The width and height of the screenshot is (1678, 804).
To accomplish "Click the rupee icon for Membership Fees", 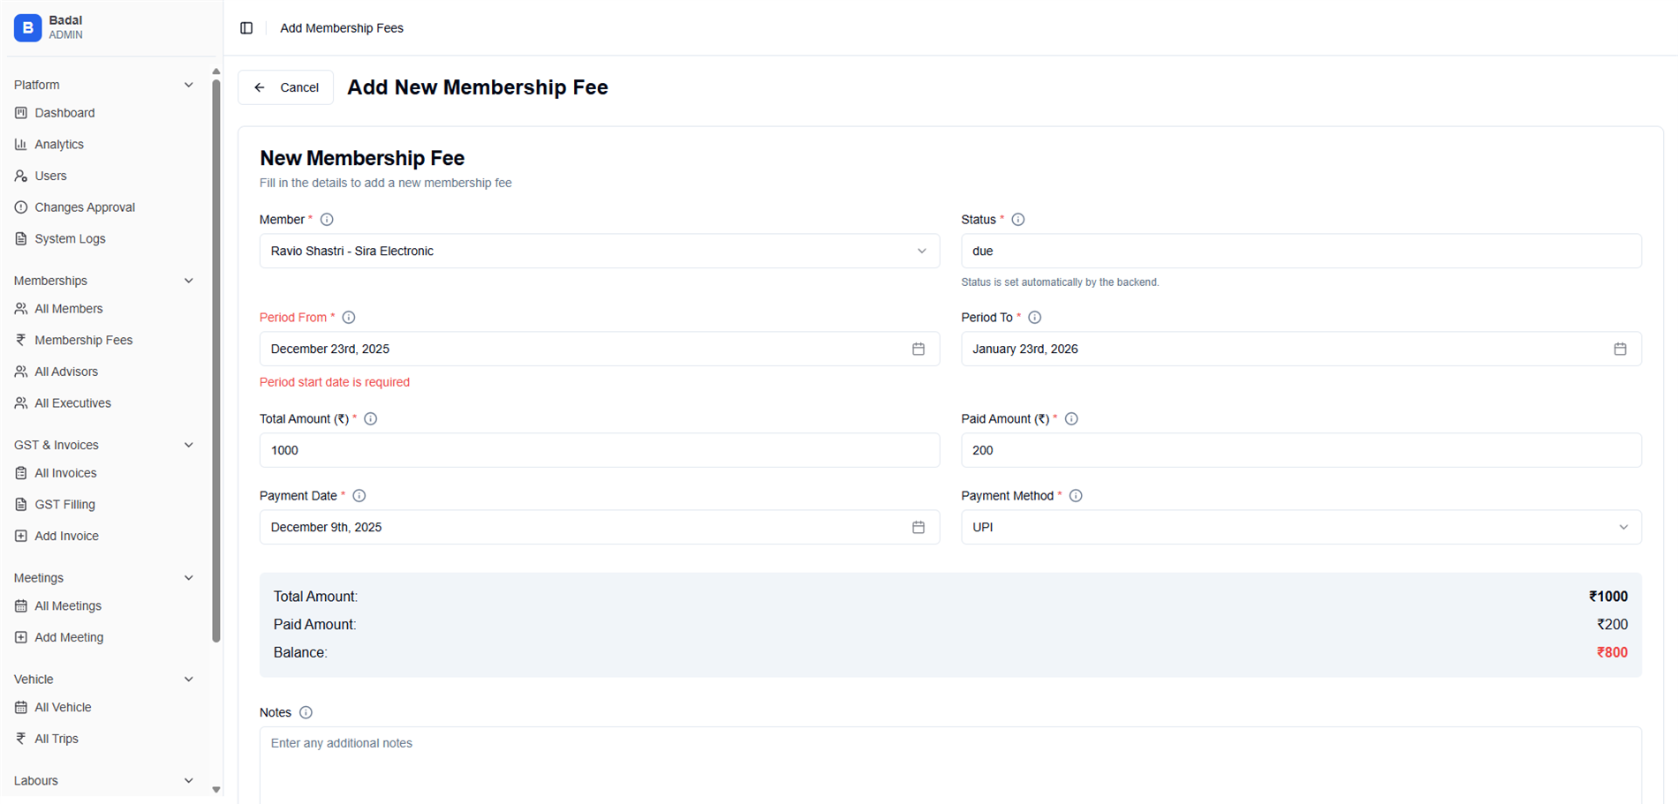I will [x=21, y=341].
